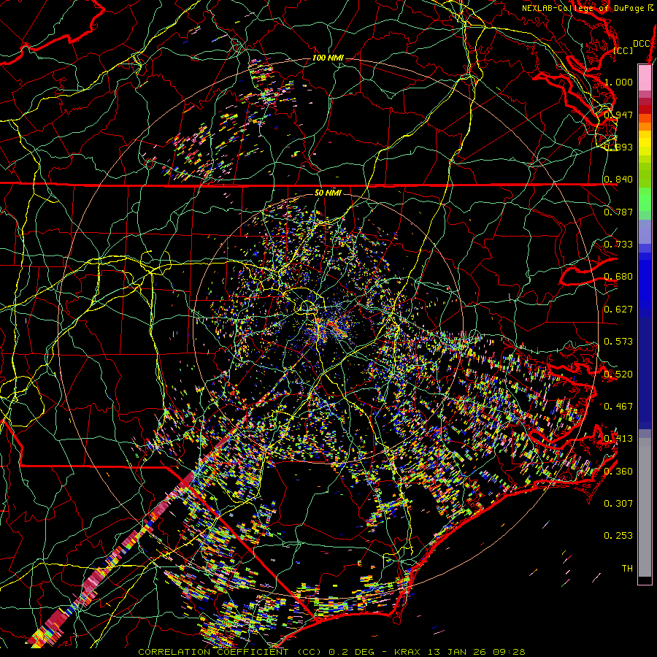Image resolution: width=657 pixels, height=657 pixels.
Task: Click the DCC label above the legend
Action: point(641,44)
